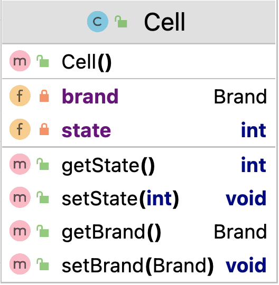Click the method icon beside getState()
Viewport: 279px width, 285px height.
(x=20, y=164)
